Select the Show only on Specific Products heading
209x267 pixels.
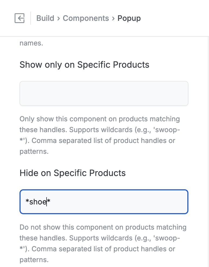(84, 65)
